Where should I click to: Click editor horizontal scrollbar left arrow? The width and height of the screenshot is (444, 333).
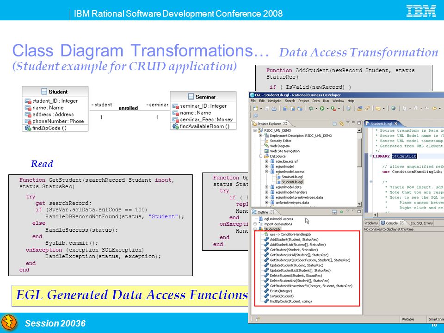point(376,215)
